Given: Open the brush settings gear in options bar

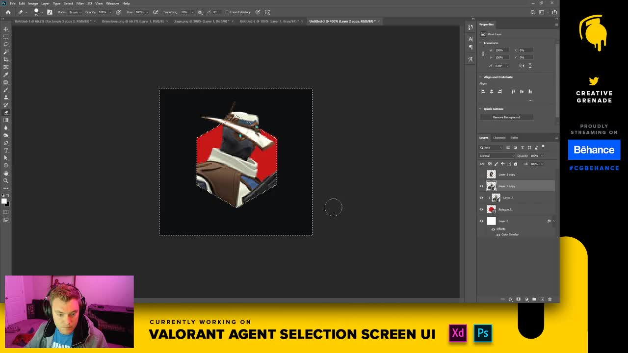Looking at the screenshot, I should pos(199,12).
